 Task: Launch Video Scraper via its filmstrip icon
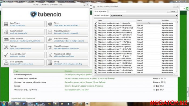click(x=6, y=39)
